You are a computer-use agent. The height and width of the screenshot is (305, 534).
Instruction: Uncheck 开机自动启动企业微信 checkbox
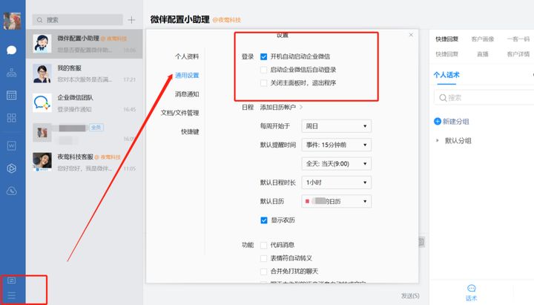point(264,56)
